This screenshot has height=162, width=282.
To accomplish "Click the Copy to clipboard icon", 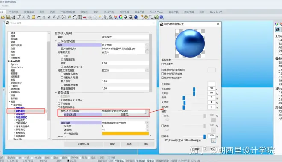I will (29, 17).
